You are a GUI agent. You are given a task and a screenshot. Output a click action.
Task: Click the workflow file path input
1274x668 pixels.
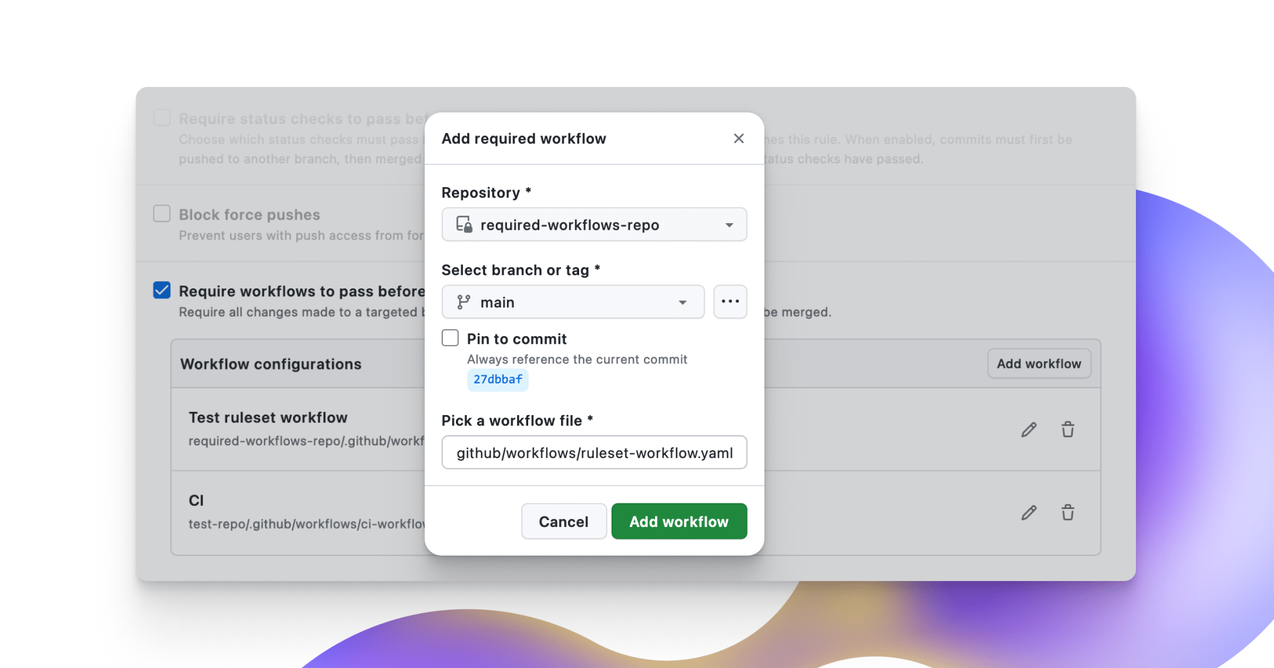pos(593,452)
